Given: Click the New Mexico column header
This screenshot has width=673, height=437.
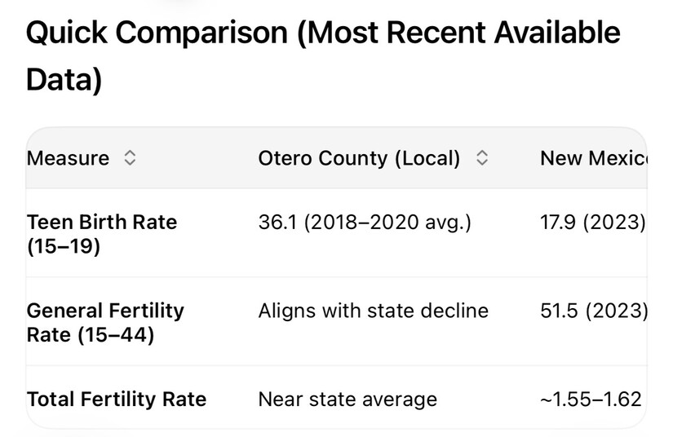Looking at the screenshot, I should click(593, 158).
